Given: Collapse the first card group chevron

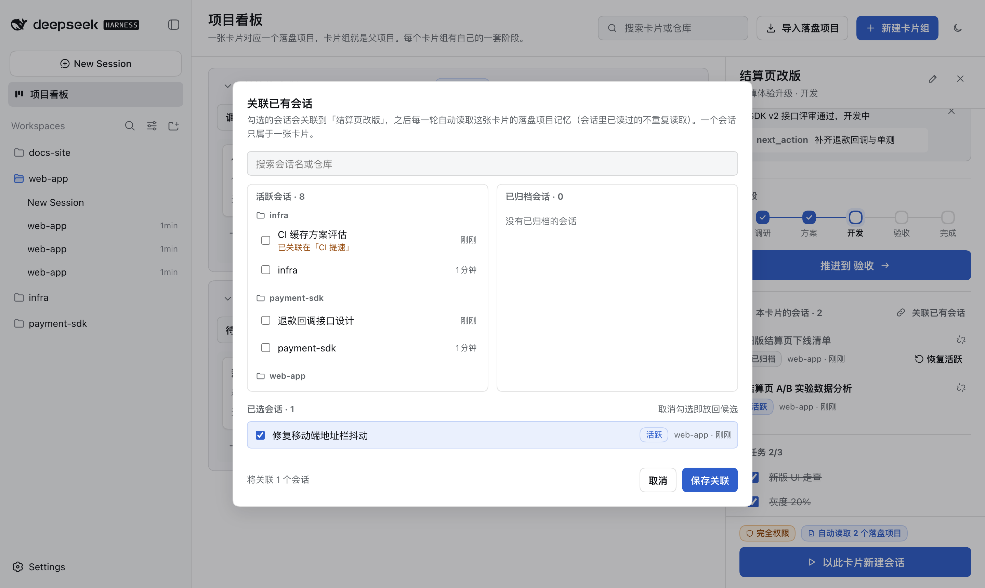Looking at the screenshot, I should pyautogui.click(x=227, y=86).
